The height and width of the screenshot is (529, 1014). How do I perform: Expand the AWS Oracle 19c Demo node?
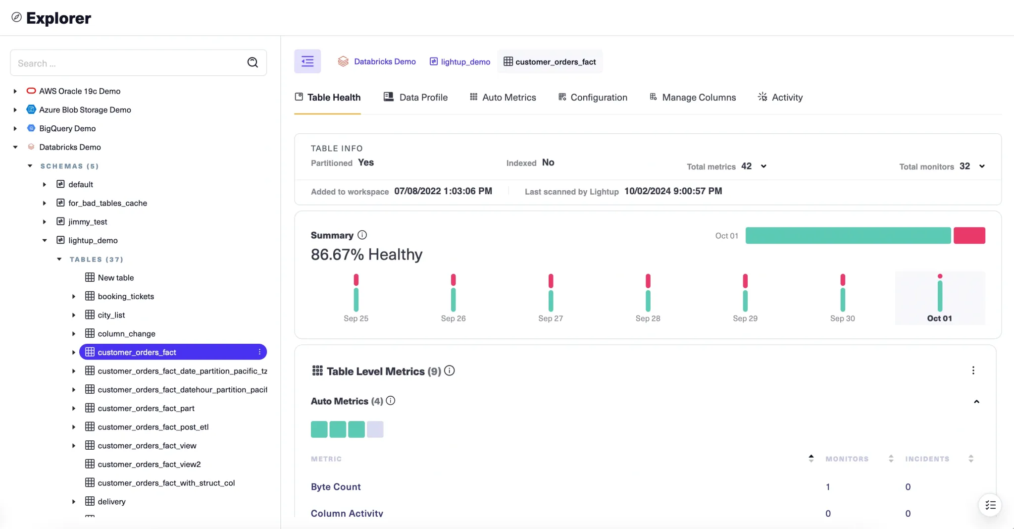tap(14, 91)
